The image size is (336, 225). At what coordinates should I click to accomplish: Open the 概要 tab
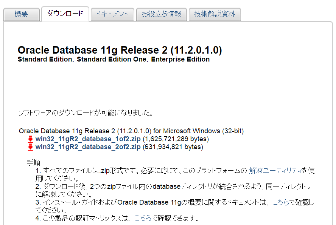(x=22, y=14)
